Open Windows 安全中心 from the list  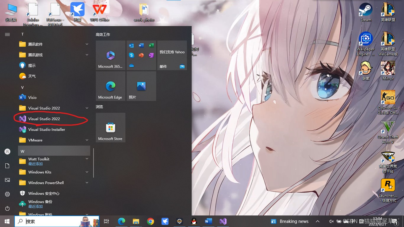click(x=54, y=193)
